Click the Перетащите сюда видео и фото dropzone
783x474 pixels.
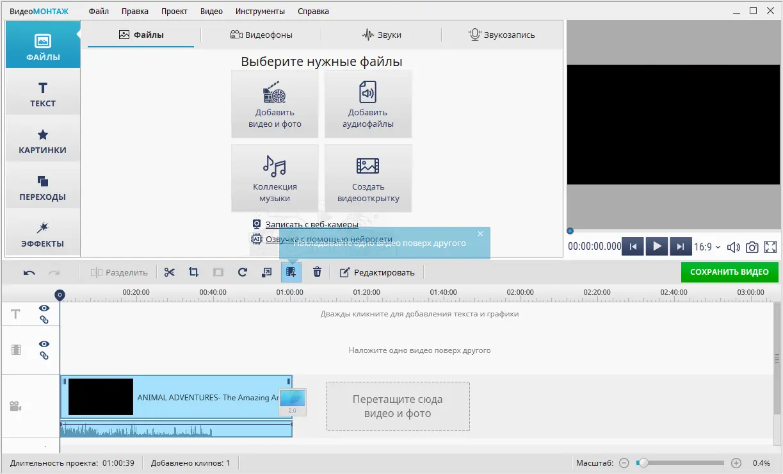(398, 406)
